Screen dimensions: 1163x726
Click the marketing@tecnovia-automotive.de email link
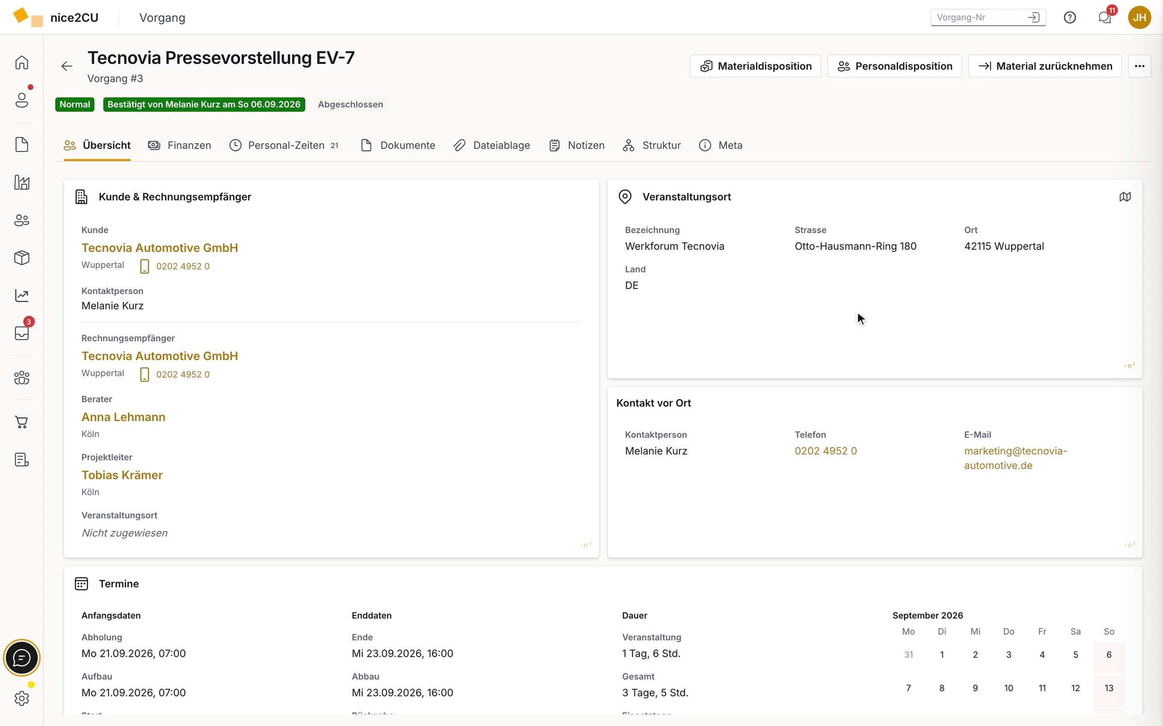(1015, 458)
